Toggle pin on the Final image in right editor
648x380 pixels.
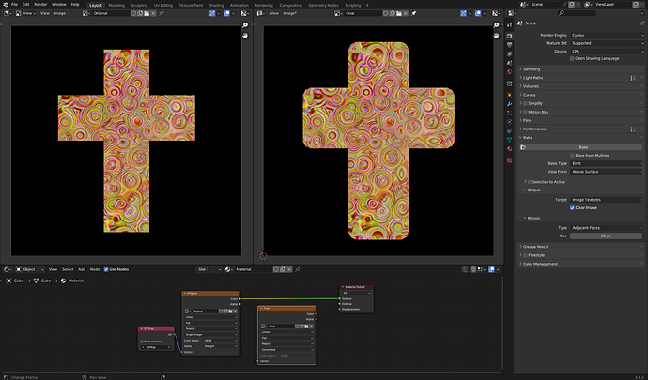(413, 13)
